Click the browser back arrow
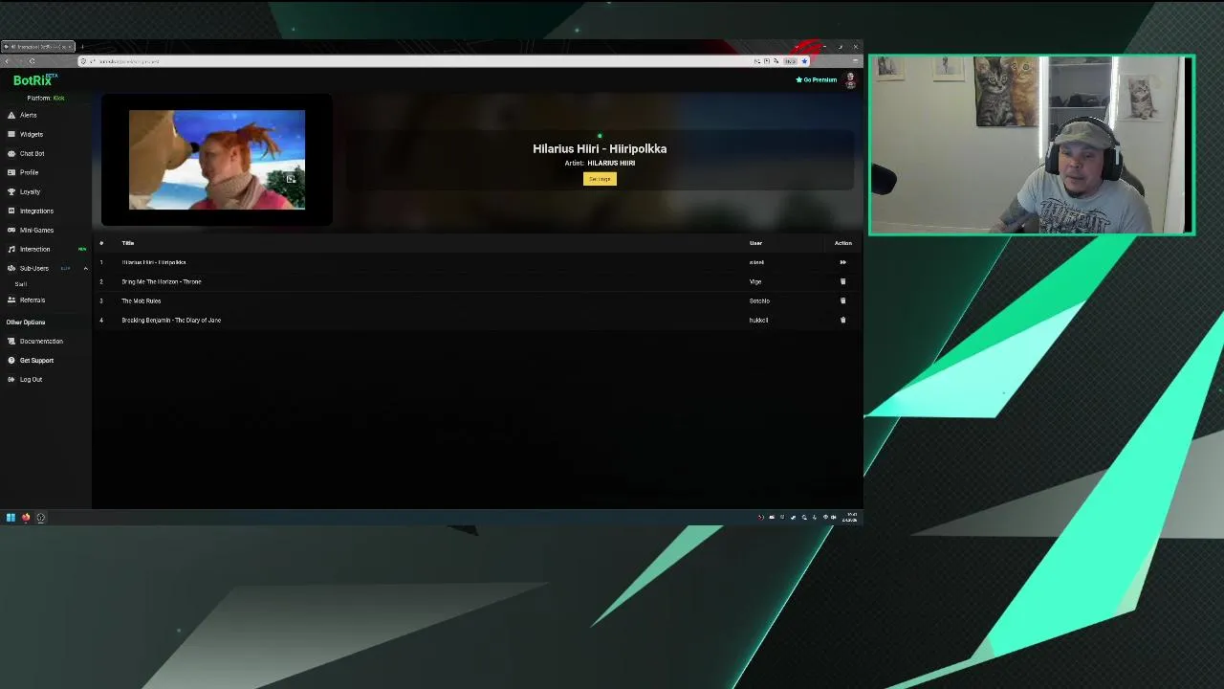This screenshot has width=1224, height=689. 8,61
